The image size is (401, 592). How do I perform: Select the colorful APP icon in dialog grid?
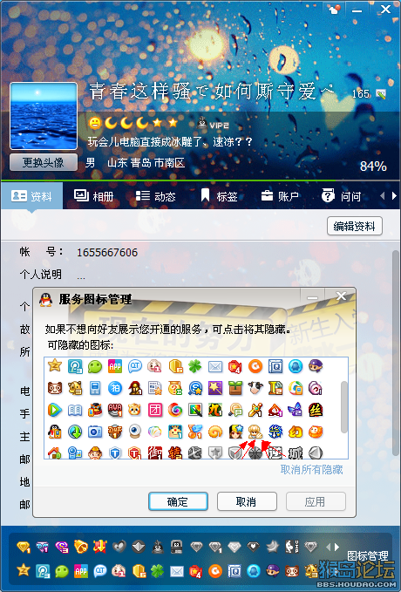pos(115,366)
